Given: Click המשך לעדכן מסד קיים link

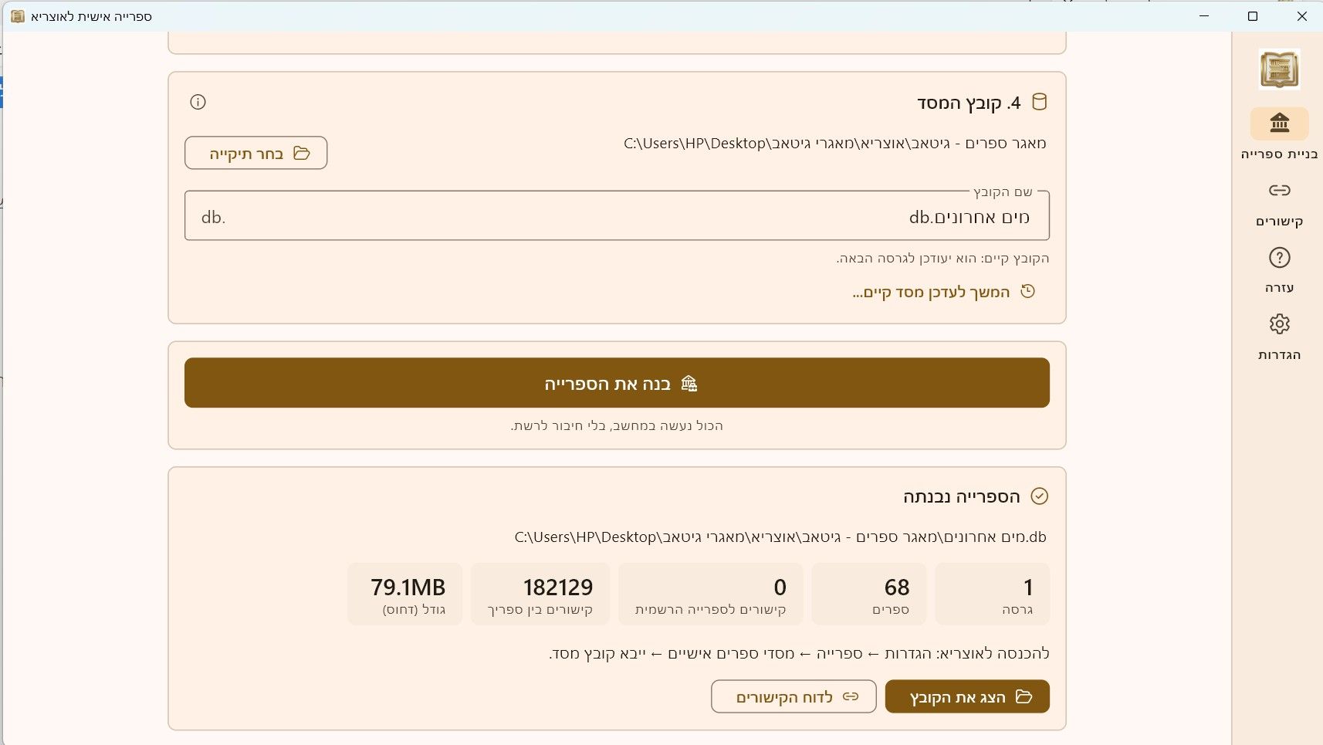Looking at the screenshot, I should [943, 292].
